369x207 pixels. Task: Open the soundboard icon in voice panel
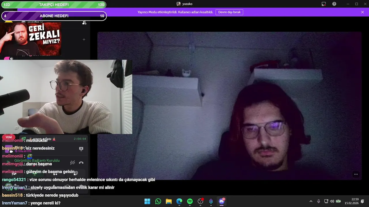76,173
